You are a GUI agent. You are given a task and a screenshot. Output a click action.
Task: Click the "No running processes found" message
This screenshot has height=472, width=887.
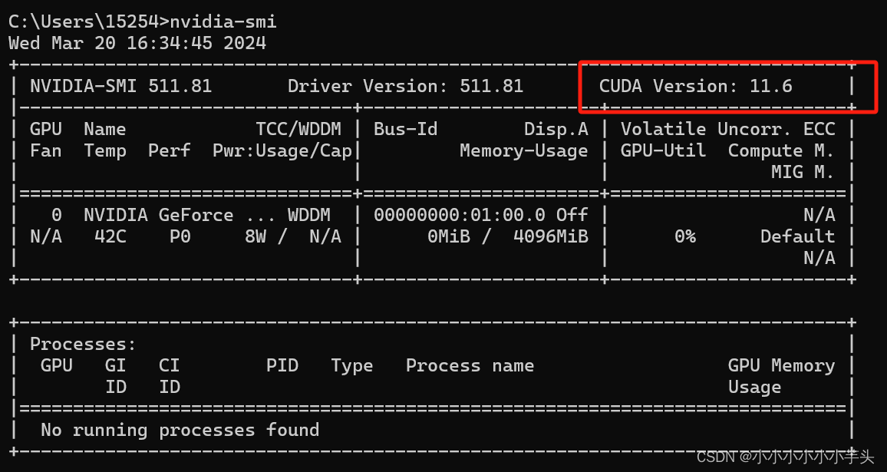180,430
